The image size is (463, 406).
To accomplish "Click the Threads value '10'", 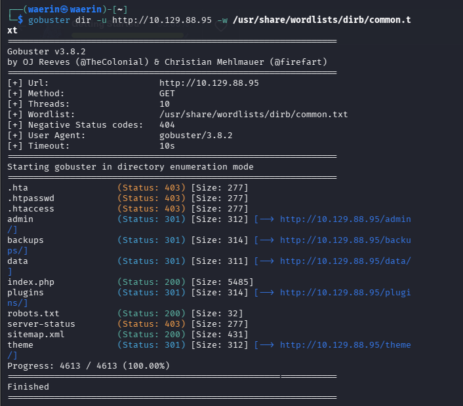I will point(165,104).
